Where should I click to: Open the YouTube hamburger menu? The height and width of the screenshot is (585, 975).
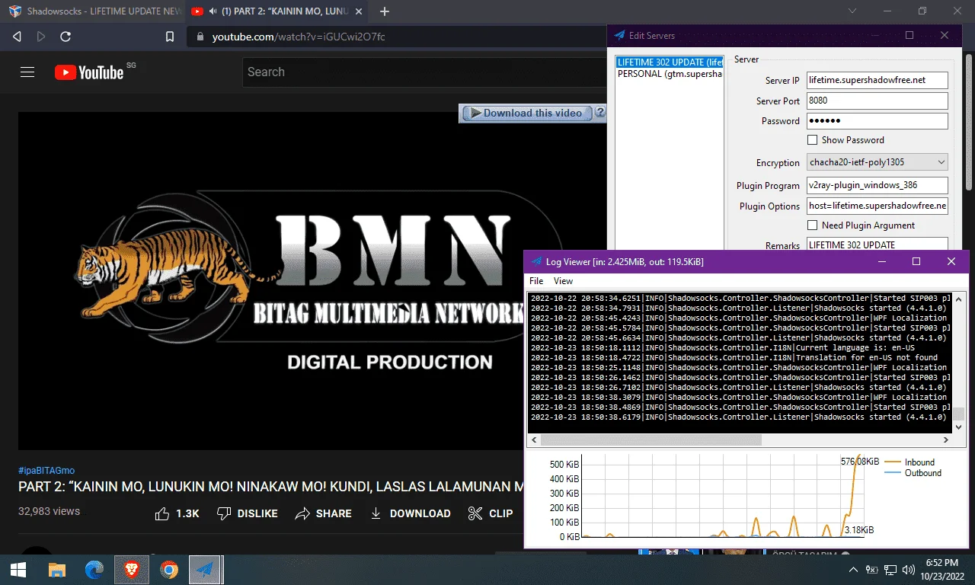(27, 72)
